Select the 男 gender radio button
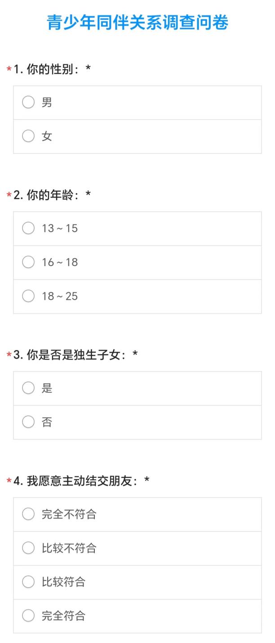This screenshot has width=275, height=643. (28, 103)
